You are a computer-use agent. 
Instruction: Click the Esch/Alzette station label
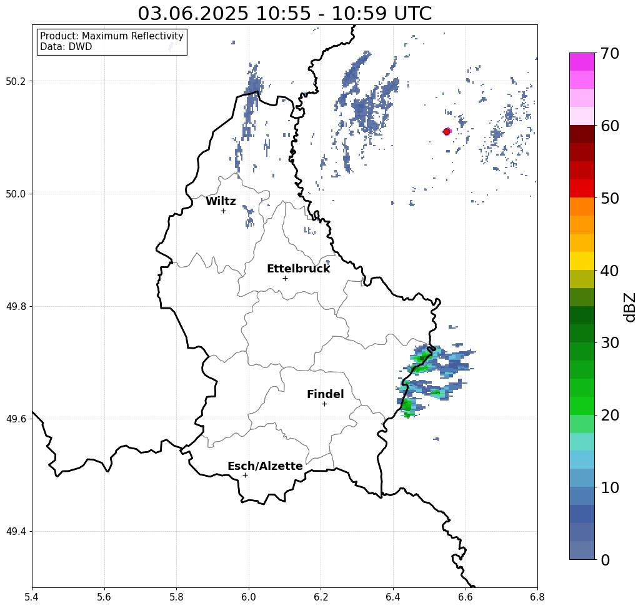(x=265, y=466)
